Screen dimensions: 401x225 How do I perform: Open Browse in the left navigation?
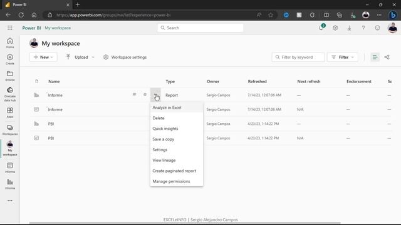point(10,76)
